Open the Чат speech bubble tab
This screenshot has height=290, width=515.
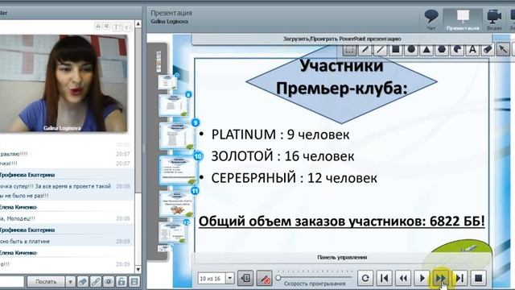431,19
